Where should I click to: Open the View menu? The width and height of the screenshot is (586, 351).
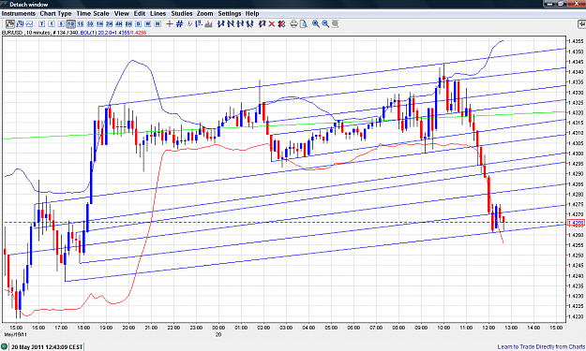point(122,13)
